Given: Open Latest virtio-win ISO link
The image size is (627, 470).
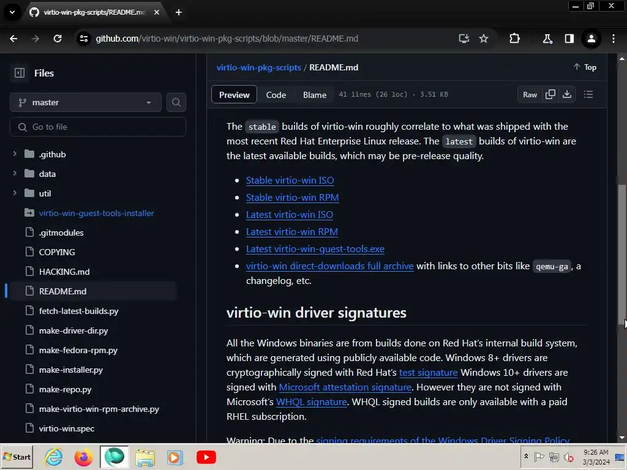Looking at the screenshot, I should click(x=290, y=215).
